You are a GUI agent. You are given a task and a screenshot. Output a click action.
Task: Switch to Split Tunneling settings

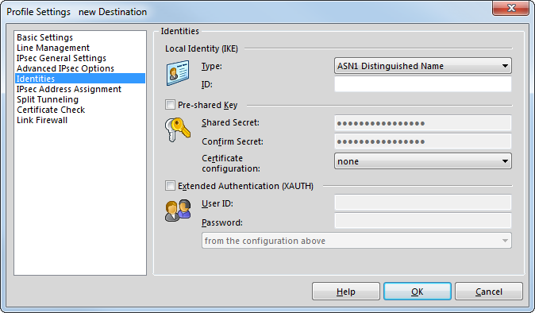pyautogui.click(x=48, y=99)
